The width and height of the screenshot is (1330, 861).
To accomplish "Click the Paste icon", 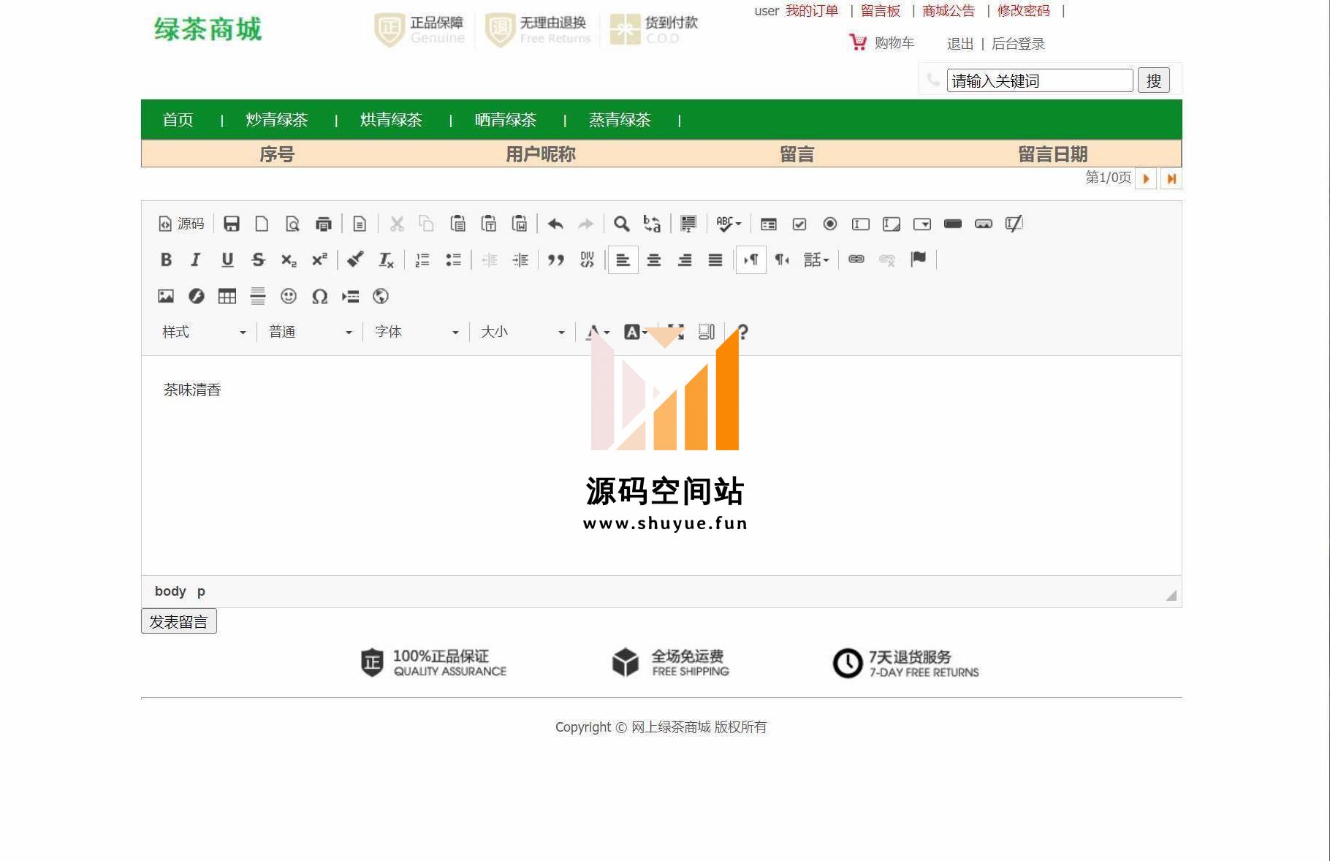I will (458, 224).
